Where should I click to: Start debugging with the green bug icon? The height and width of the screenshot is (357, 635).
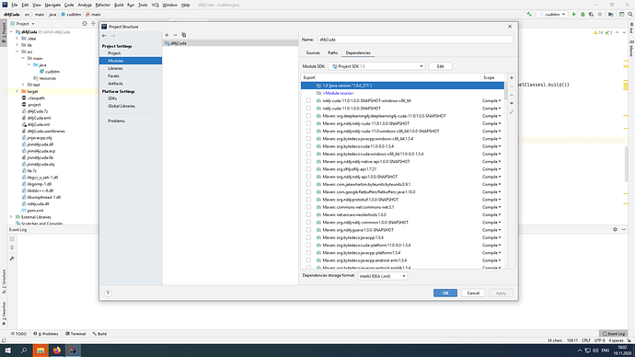(x=583, y=14)
